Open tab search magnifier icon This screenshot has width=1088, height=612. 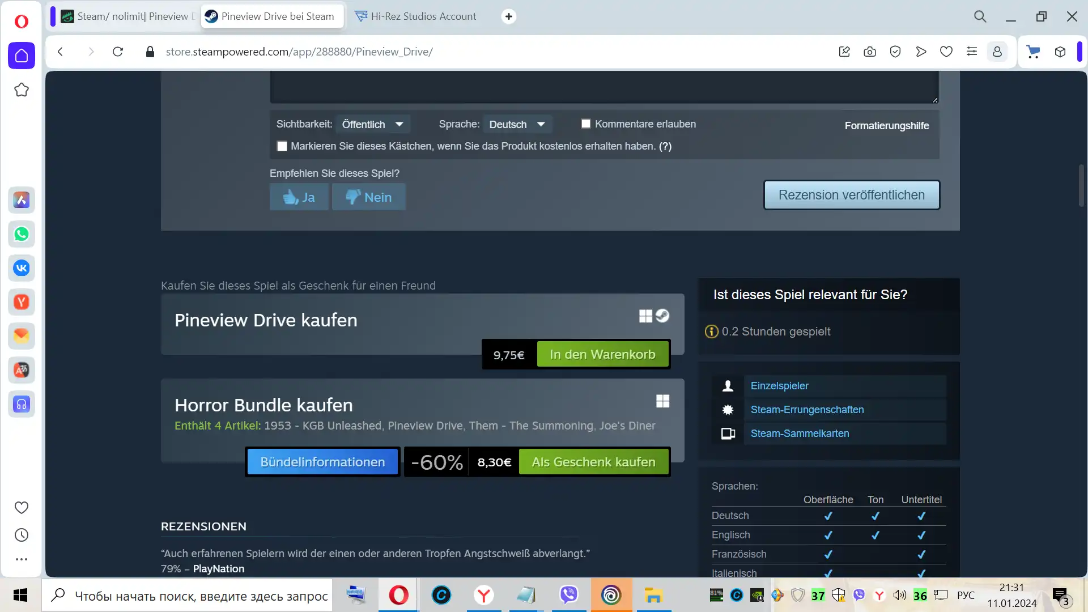click(980, 16)
